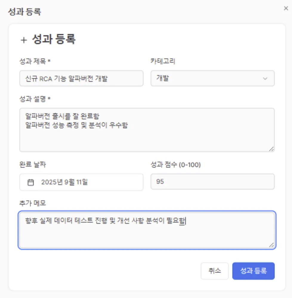
Task: Click the 성과 제목 * label
Action: [35, 61]
